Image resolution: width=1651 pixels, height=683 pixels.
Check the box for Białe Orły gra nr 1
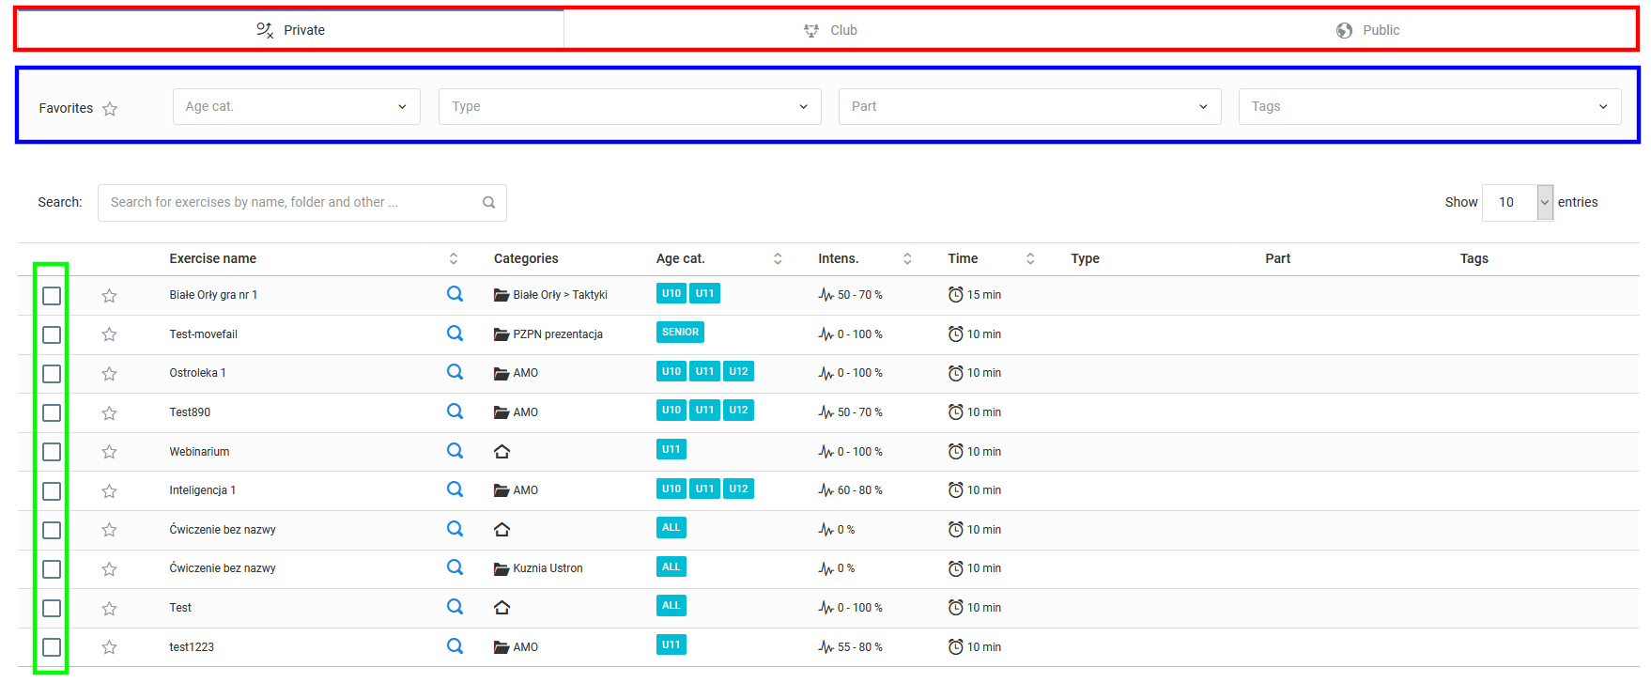click(52, 296)
